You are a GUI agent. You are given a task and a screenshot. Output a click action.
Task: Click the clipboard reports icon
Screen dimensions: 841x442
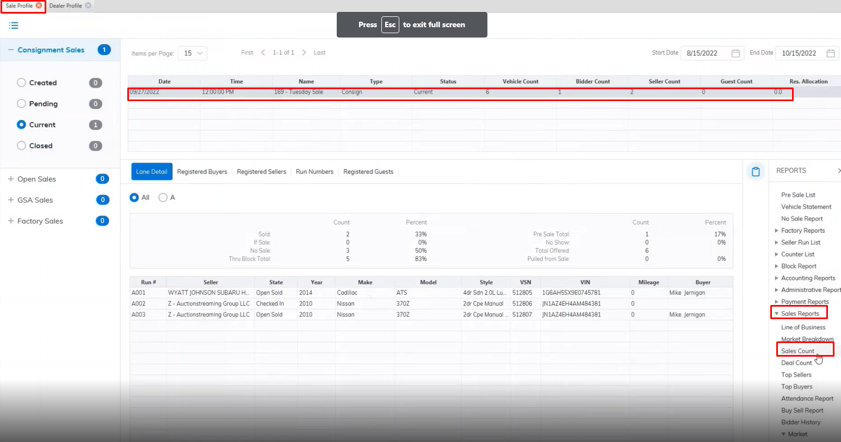click(x=756, y=172)
